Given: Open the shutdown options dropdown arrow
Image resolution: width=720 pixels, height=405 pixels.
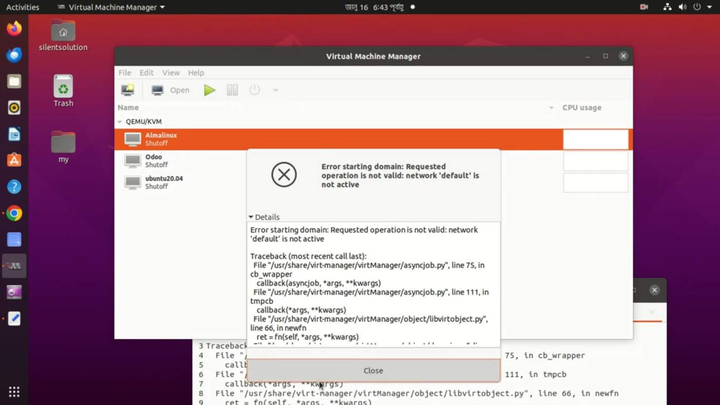Looking at the screenshot, I should 275,90.
